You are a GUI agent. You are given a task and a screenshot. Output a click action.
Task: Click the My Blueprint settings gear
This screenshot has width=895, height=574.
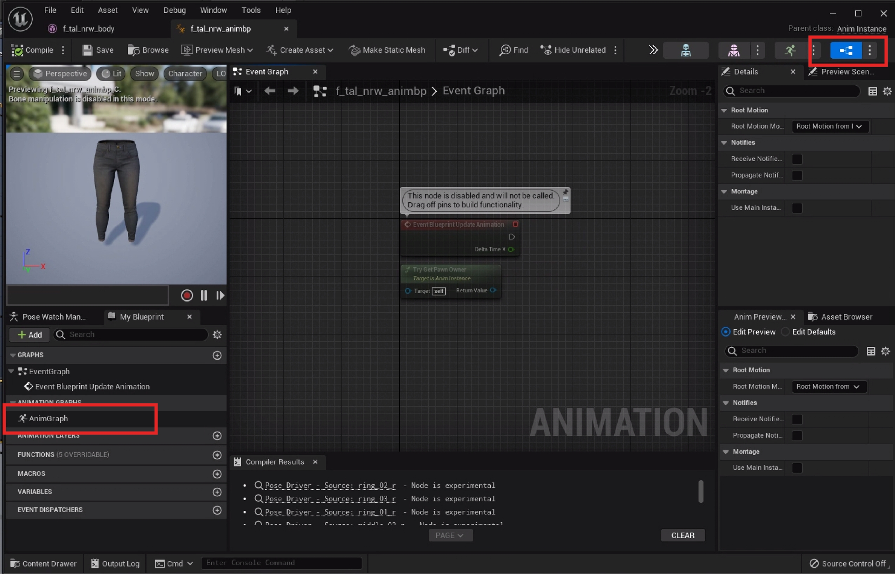pos(217,335)
